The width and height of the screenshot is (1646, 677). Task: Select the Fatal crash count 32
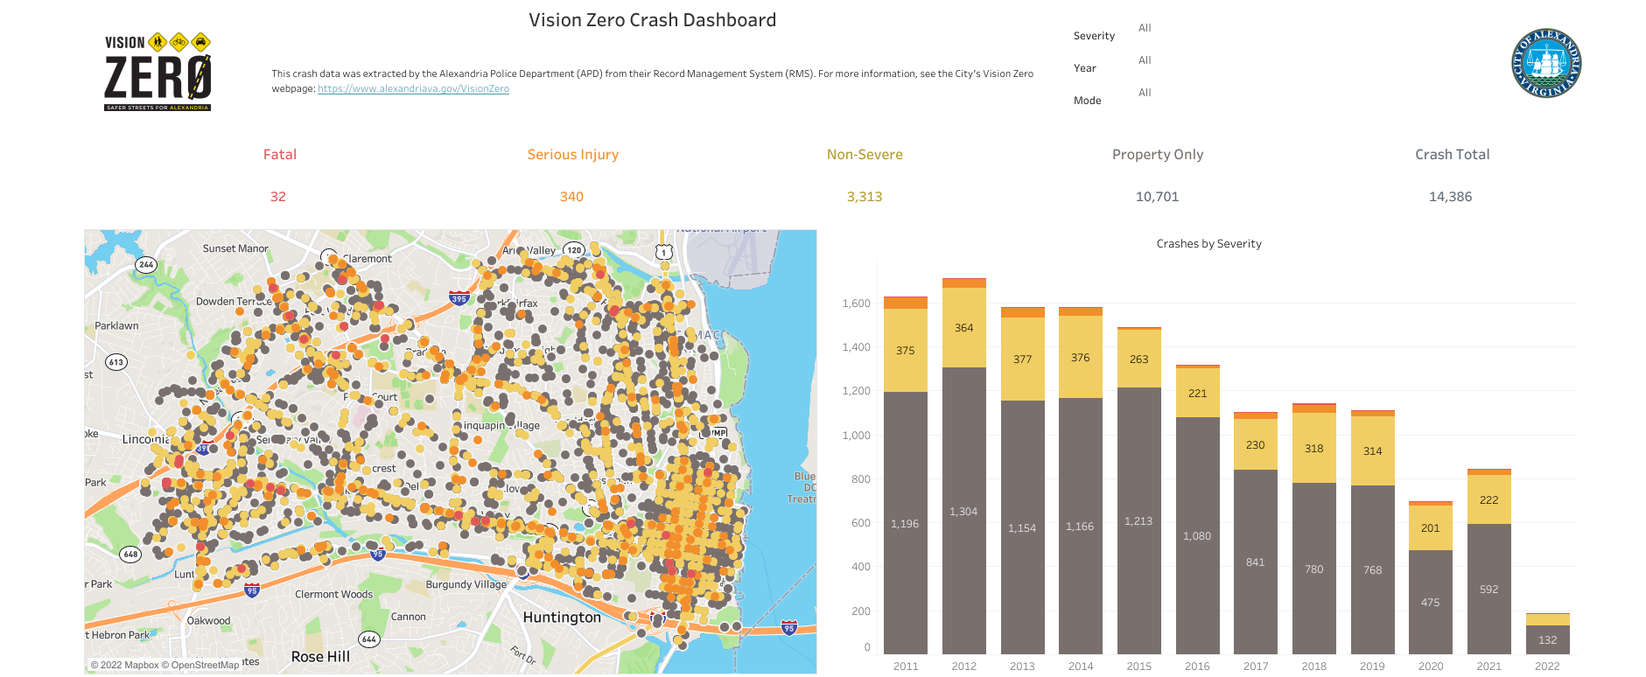(x=278, y=197)
